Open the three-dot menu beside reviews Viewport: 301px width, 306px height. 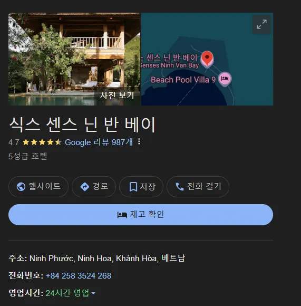[x=139, y=142]
